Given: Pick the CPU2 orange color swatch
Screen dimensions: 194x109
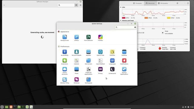Looking at the screenshot, I should (x=146, y=18).
